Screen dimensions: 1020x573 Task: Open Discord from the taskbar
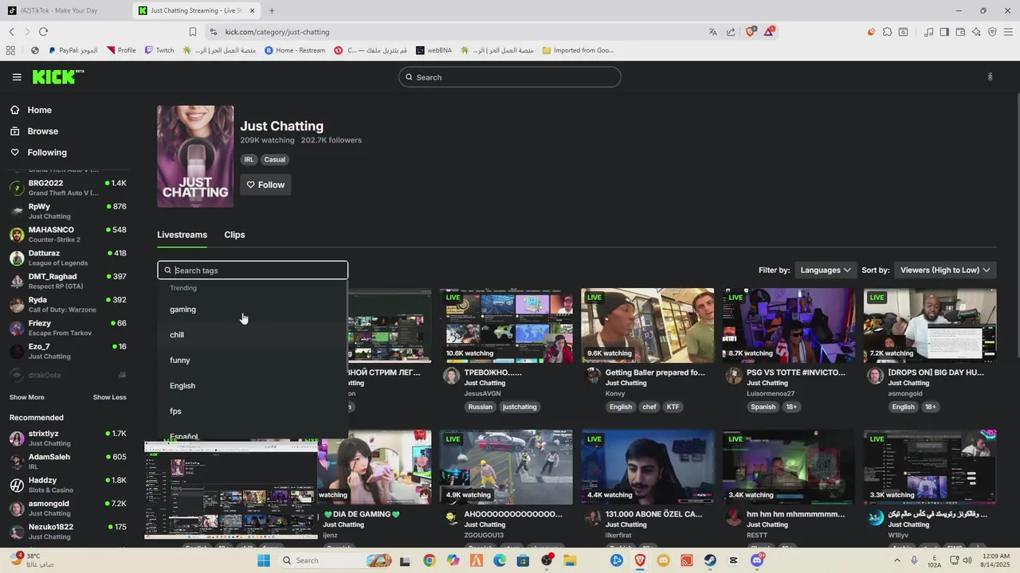click(x=757, y=560)
